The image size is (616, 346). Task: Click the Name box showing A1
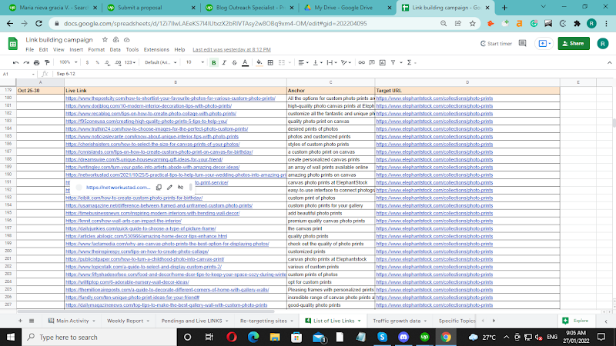tap(18, 74)
